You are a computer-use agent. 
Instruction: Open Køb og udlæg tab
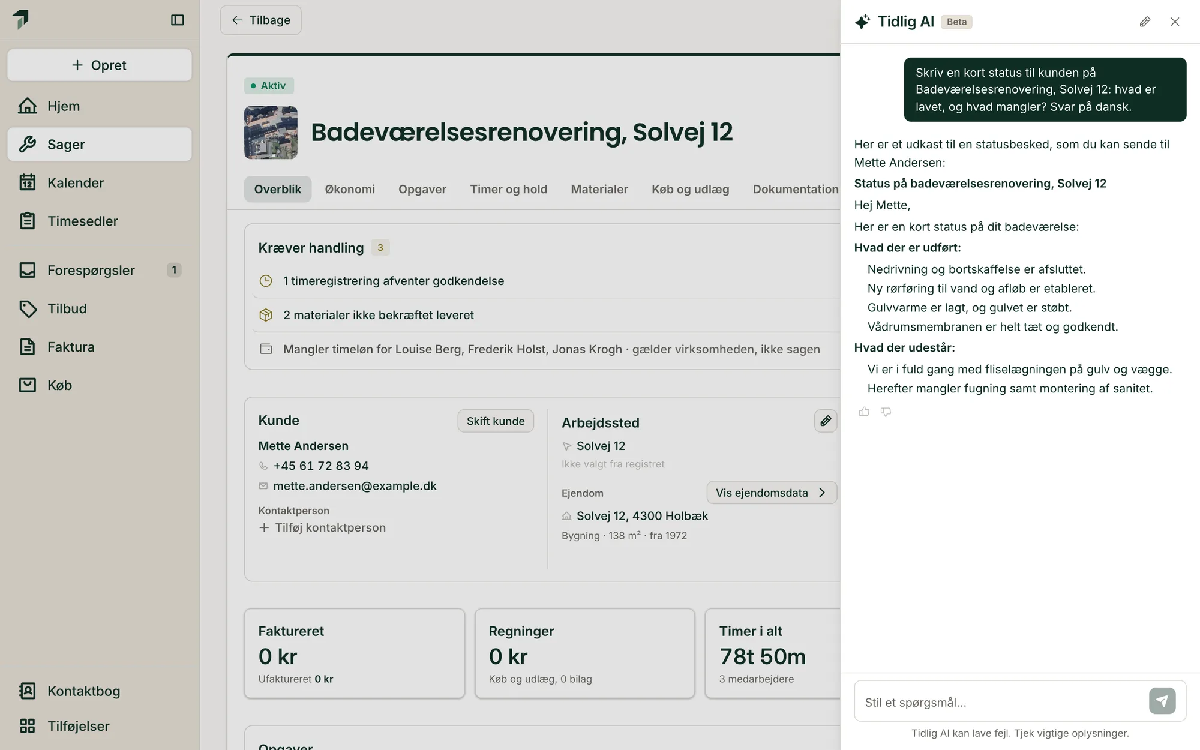[691, 190]
